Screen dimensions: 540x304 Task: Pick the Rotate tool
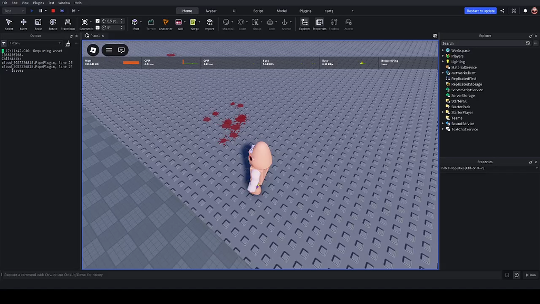click(53, 24)
